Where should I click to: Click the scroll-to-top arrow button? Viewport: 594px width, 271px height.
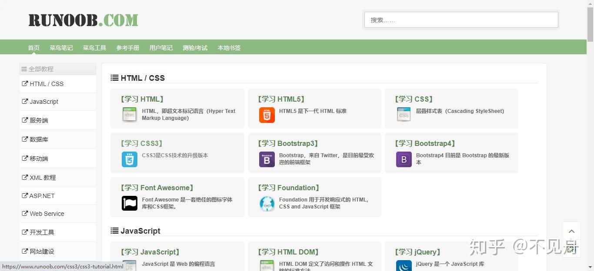click(572, 231)
